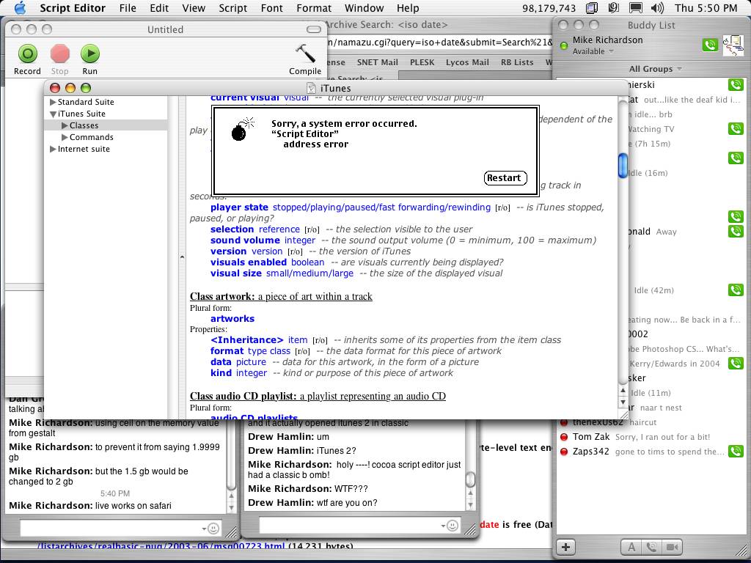
Task: Click Mike Richardson's buddy picture in Buddy List
Action: [x=733, y=45]
